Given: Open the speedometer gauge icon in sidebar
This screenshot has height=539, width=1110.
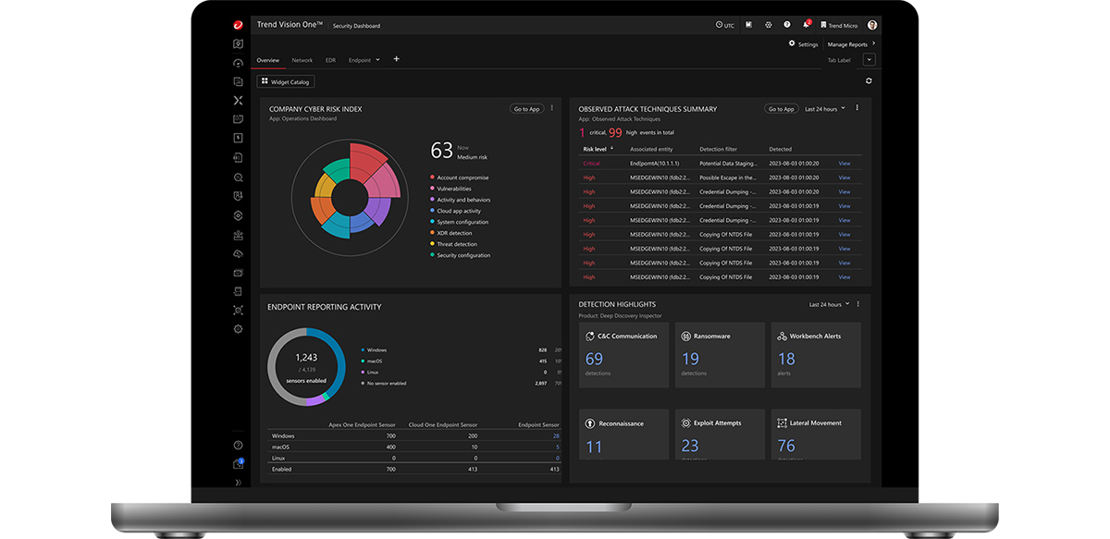Looking at the screenshot, I should [x=238, y=63].
